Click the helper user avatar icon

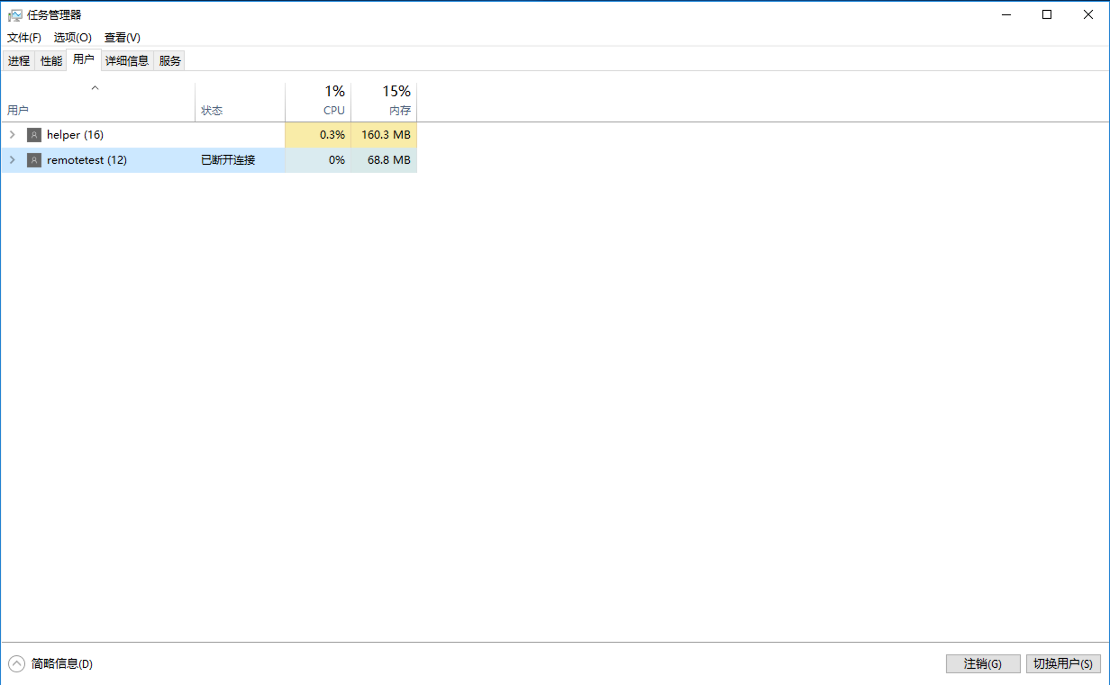click(x=34, y=135)
